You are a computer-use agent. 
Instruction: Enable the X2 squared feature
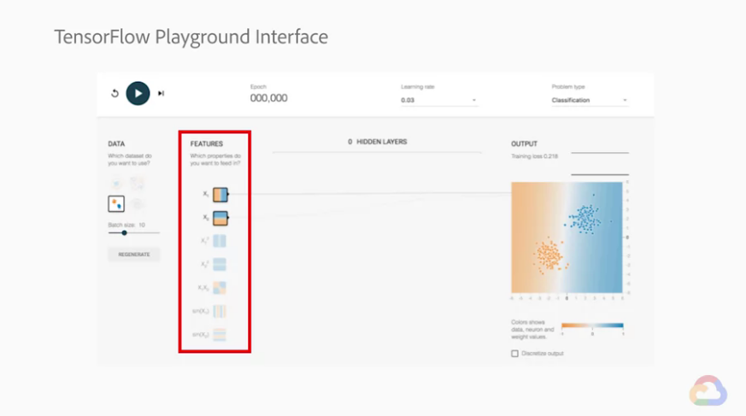coord(220,264)
